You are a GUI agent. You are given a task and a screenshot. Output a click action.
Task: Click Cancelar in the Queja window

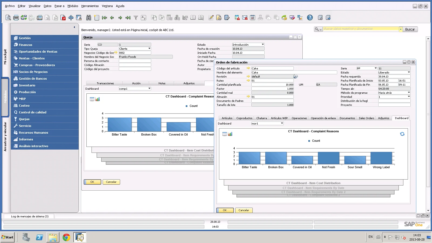pos(111,182)
